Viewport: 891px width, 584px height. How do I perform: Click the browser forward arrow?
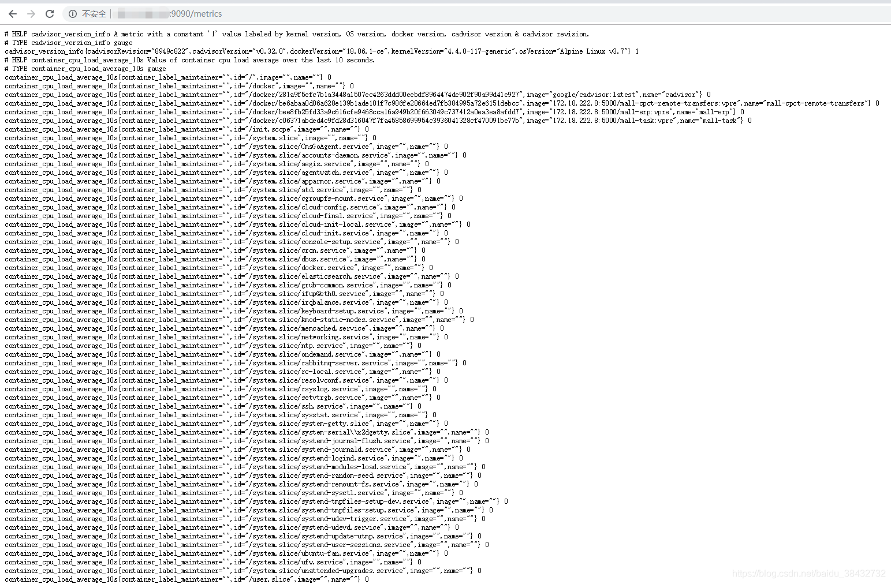coord(31,14)
